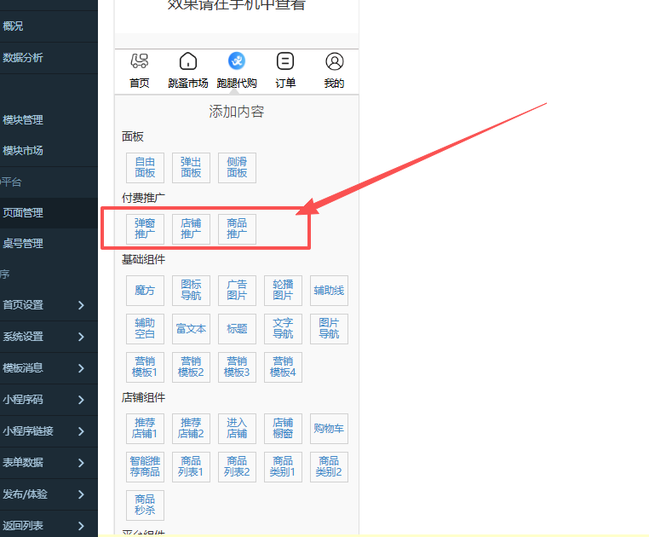Select the 跳蚤市场 house icon
649x537 pixels.
pos(188,61)
